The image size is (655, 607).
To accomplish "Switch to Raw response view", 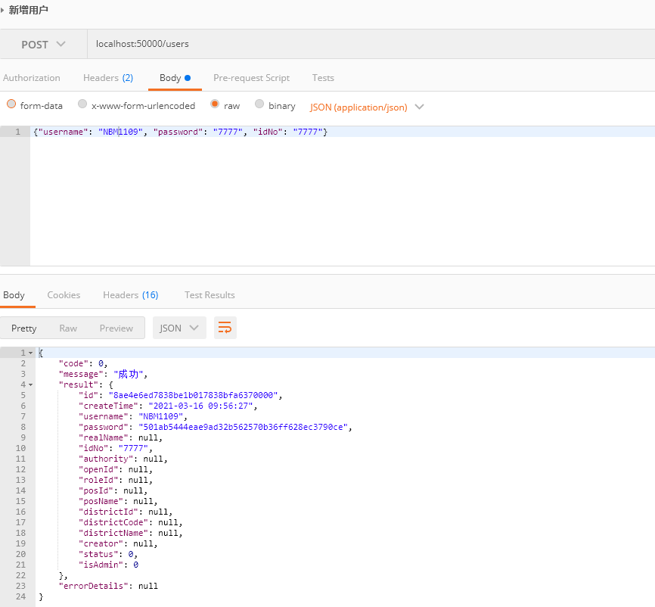I will 68,328.
